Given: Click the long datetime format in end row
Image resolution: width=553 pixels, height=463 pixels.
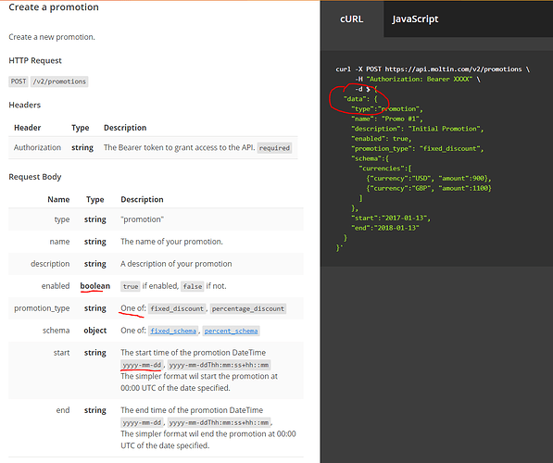Looking at the screenshot, I should click(219, 422).
